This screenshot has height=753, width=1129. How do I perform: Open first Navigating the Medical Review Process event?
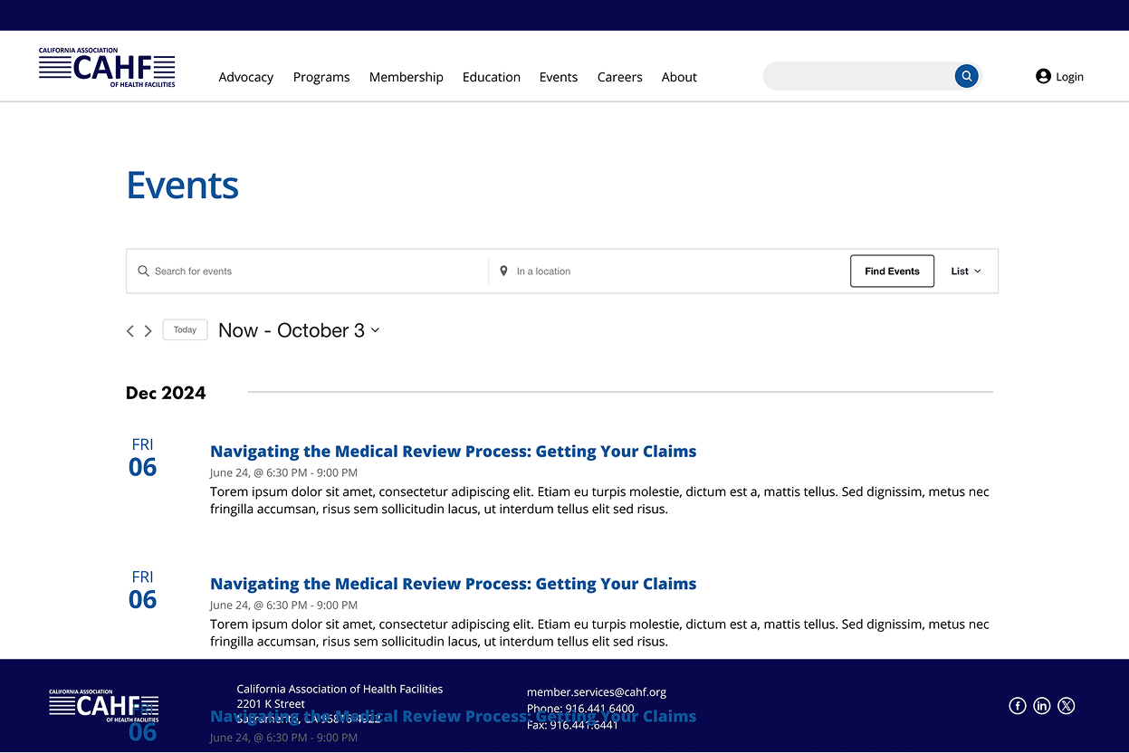coord(453,452)
